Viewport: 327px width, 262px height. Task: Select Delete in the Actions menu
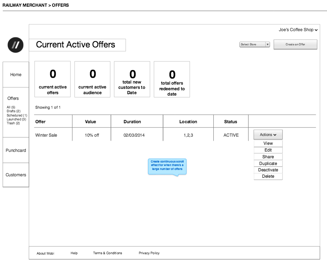268,176
